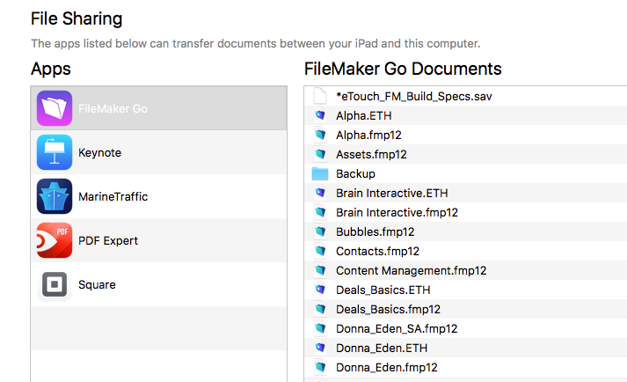Select the Donna_Eden.ETH document name
Viewport: 627px width, 382px height.
click(x=382, y=348)
